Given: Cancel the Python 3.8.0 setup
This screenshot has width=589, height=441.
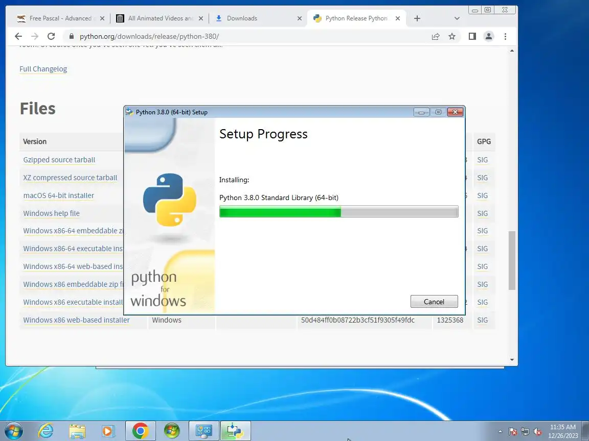Looking at the screenshot, I should [434, 302].
